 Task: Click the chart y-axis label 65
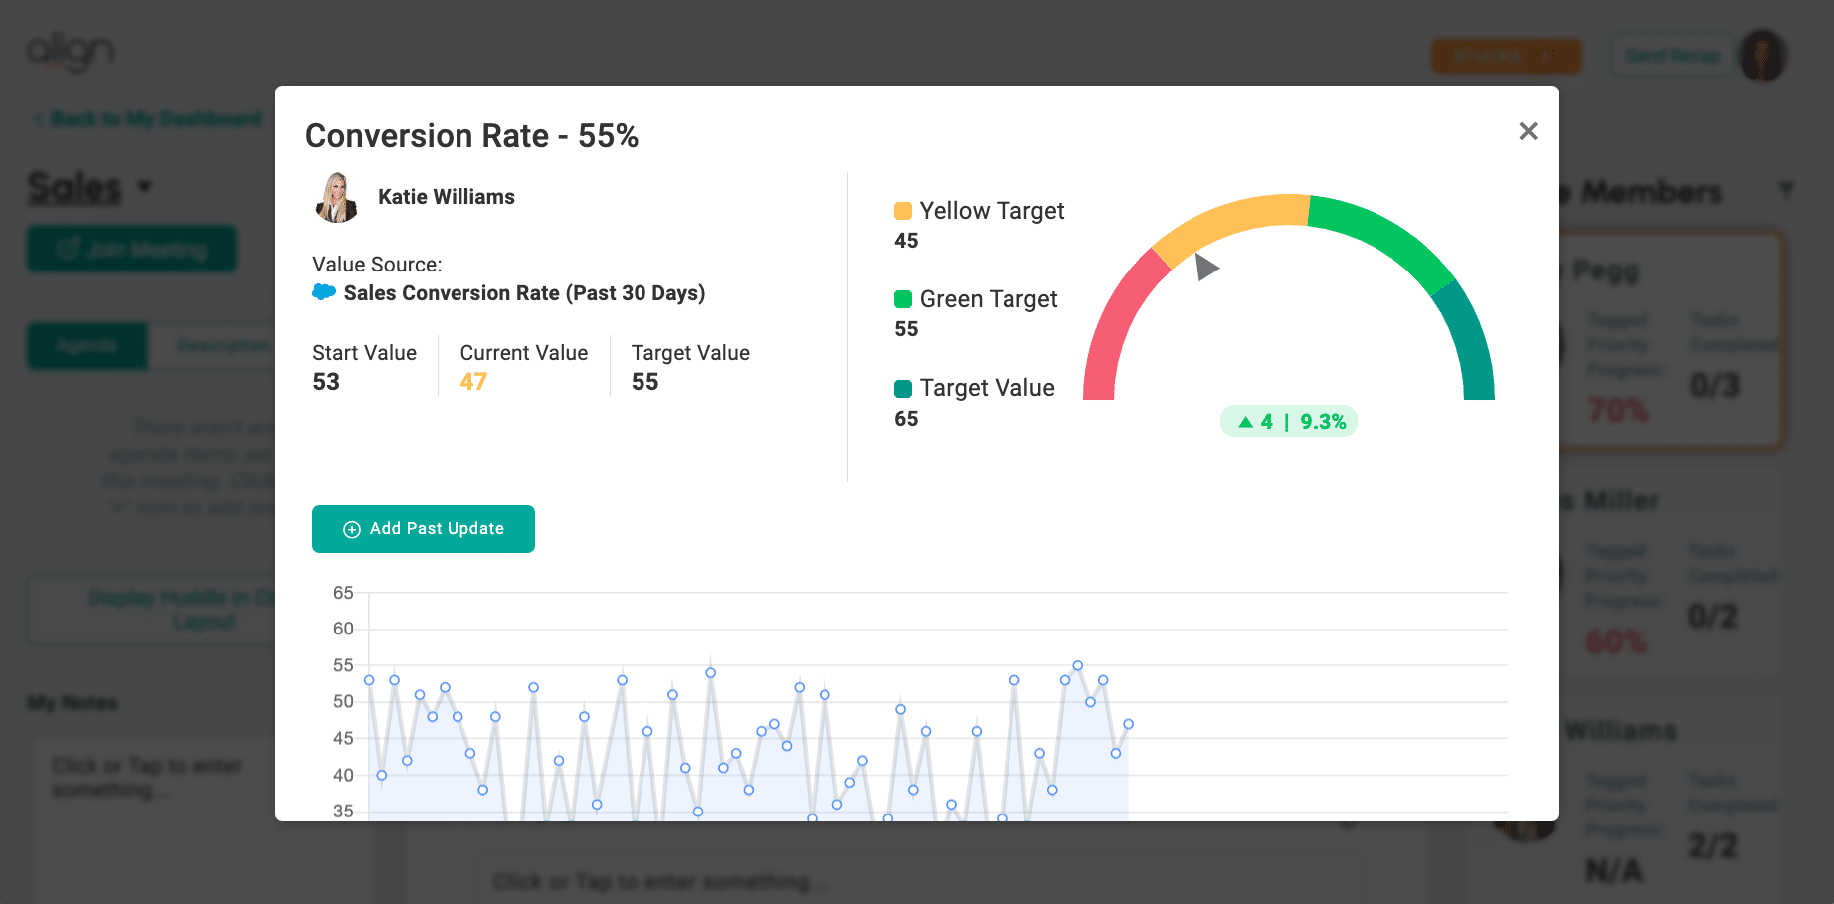click(343, 593)
